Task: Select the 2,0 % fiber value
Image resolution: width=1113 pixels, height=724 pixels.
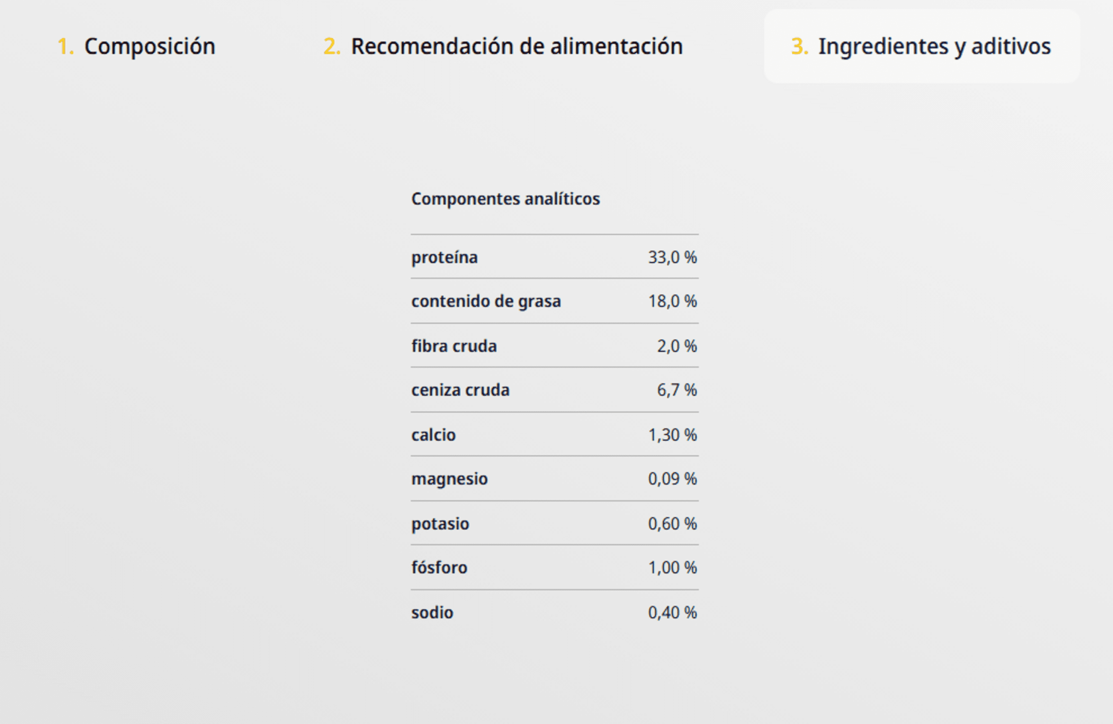Action: coord(677,346)
